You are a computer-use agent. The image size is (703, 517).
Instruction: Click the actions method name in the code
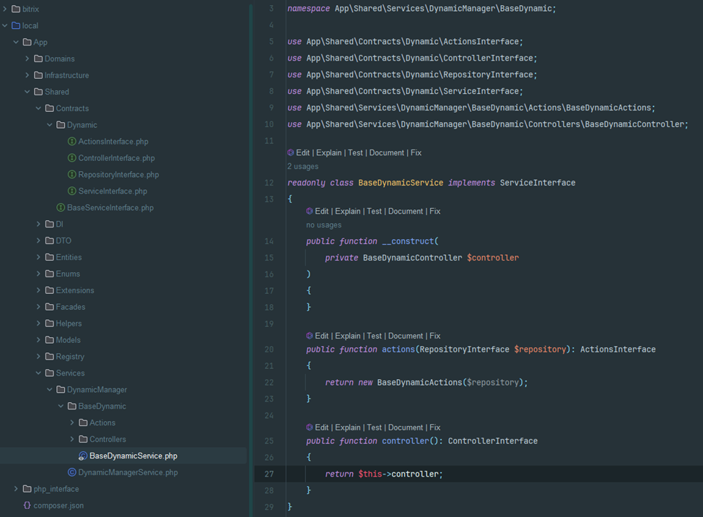pyautogui.click(x=398, y=349)
